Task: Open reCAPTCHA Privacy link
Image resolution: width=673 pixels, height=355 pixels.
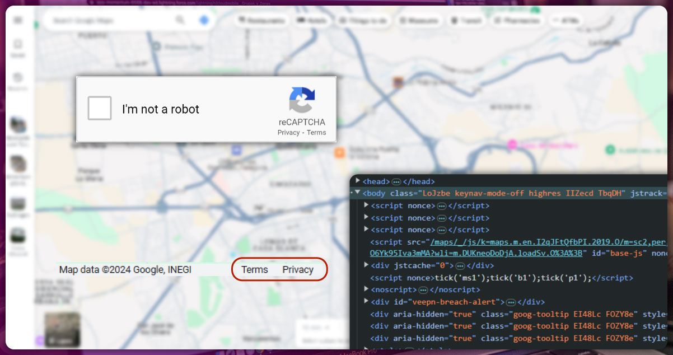Action: 288,133
